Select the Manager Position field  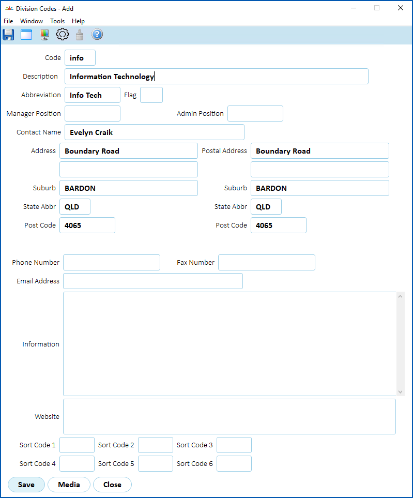point(93,113)
